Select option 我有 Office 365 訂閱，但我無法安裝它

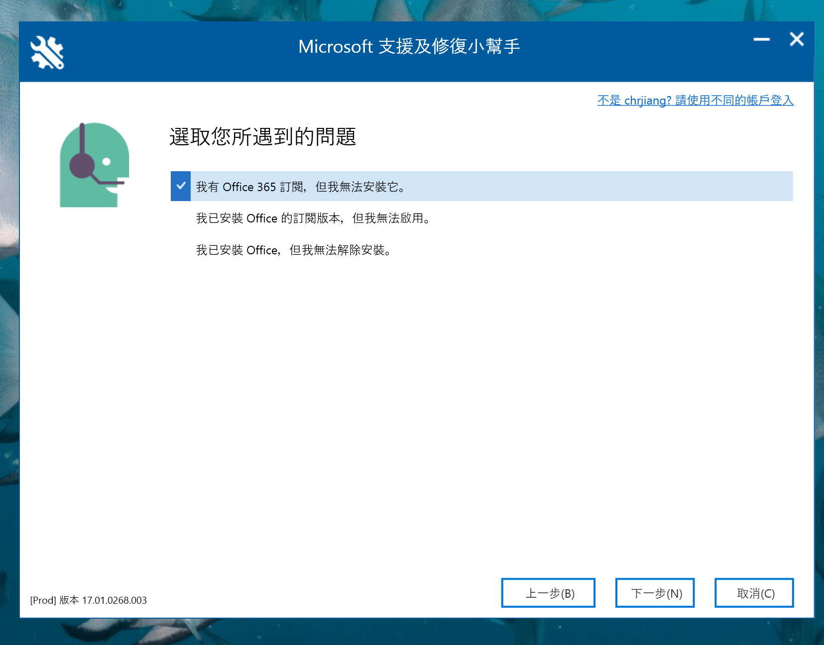pyautogui.click(x=481, y=186)
